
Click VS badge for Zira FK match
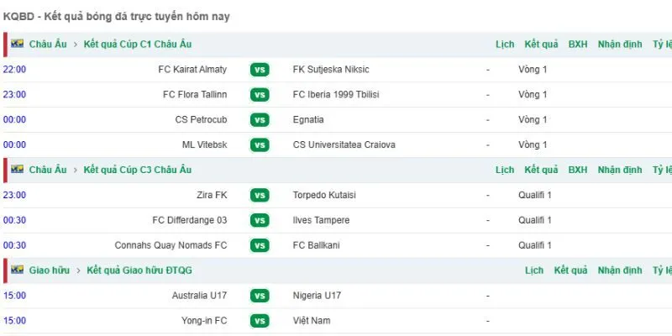point(260,195)
